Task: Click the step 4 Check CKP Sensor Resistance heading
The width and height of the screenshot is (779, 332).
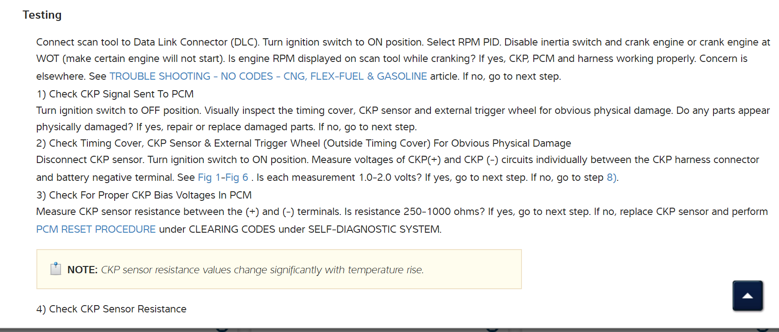Action: 111,309
